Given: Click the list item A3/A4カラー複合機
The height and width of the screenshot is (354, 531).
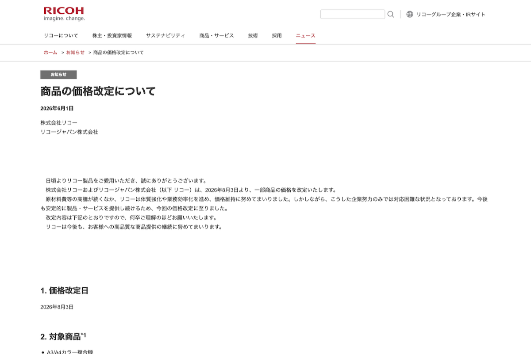Looking at the screenshot, I should [70, 352].
